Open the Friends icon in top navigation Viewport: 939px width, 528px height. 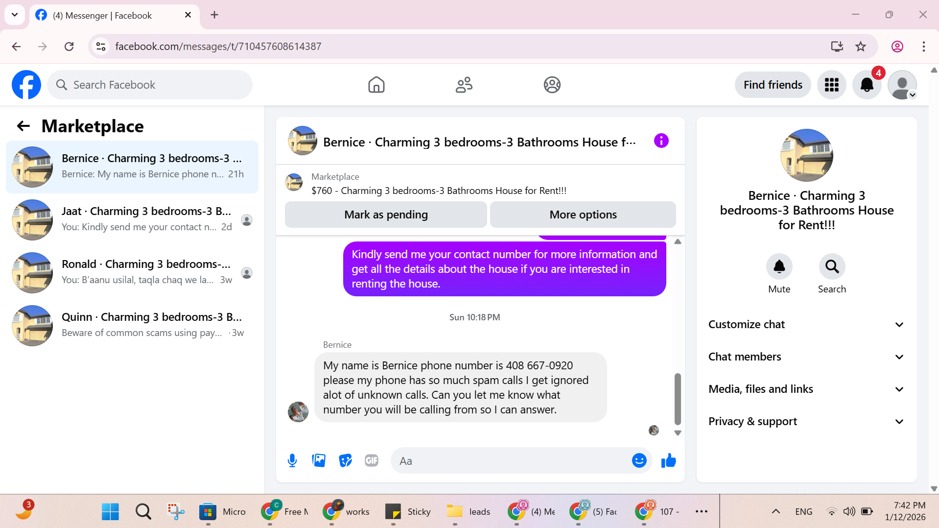[464, 85]
